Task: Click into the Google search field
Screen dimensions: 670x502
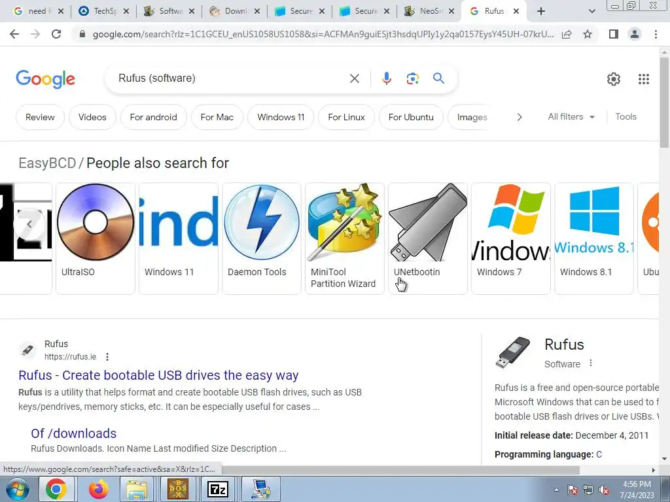Action: tap(231, 78)
